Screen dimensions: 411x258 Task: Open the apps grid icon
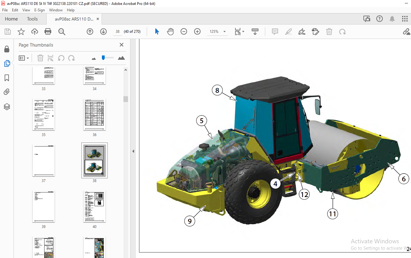click(x=405, y=19)
